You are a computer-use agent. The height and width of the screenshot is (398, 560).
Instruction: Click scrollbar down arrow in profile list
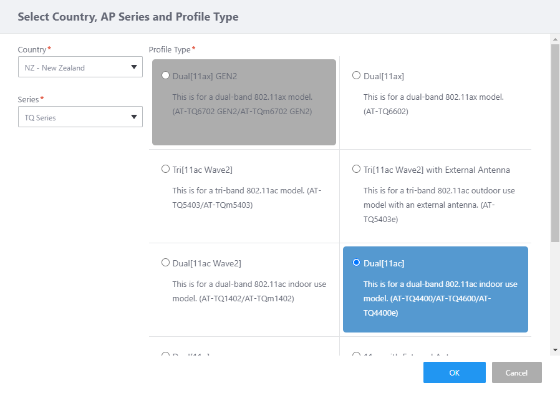click(x=555, y=351)
